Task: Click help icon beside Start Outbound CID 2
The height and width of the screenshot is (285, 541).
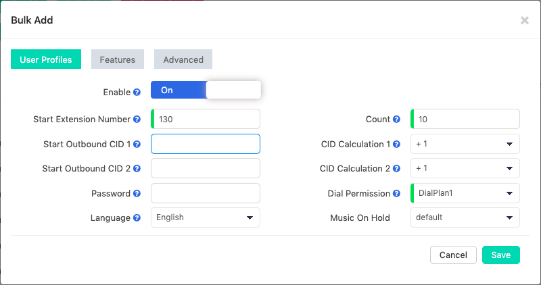Action: click(x=137, y=169)
